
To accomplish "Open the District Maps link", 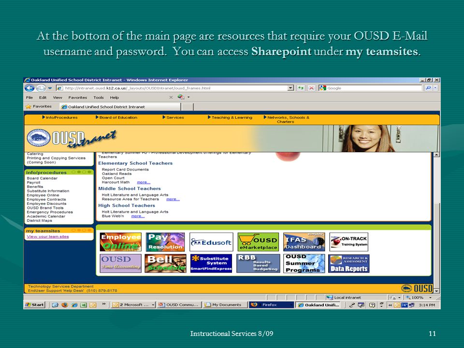I will (39, 221).
